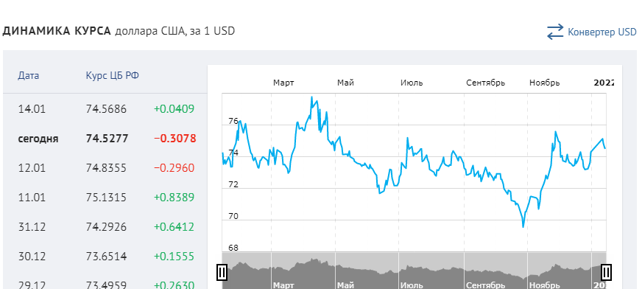
Task: Click the 31.12 date entry
Action: (32, 227)
